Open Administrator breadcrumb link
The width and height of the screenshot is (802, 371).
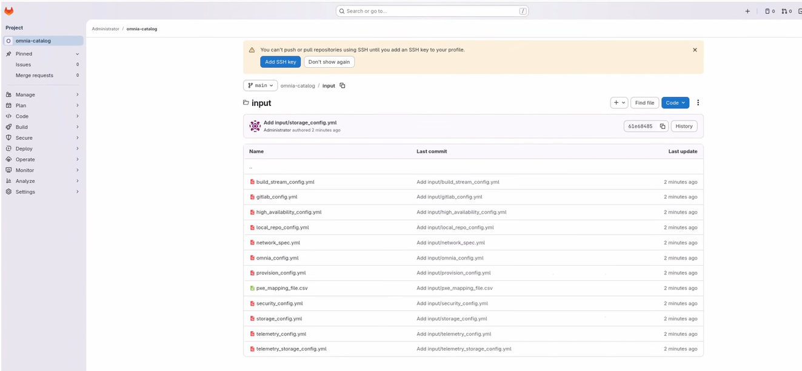105,29
